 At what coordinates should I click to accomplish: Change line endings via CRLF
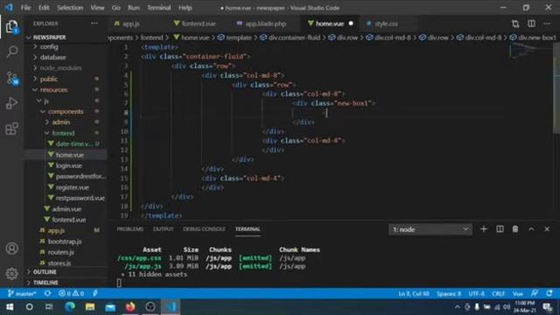pos(498,294)
